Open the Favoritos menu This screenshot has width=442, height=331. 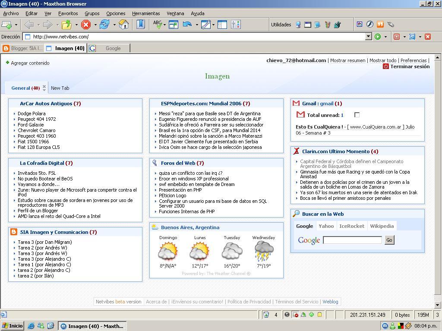[68, 13]
